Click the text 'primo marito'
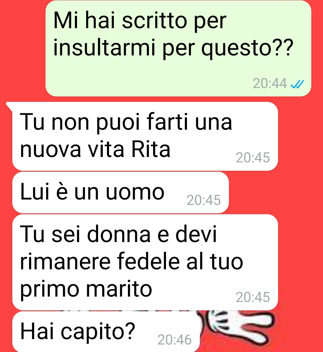This screenshot has height=352, width=323. [86, 290]
